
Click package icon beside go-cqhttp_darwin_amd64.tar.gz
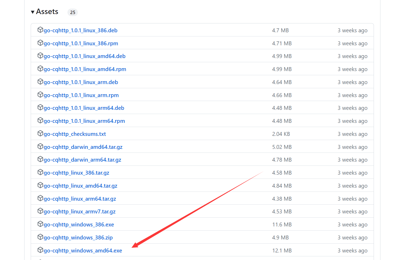(40, 146)
